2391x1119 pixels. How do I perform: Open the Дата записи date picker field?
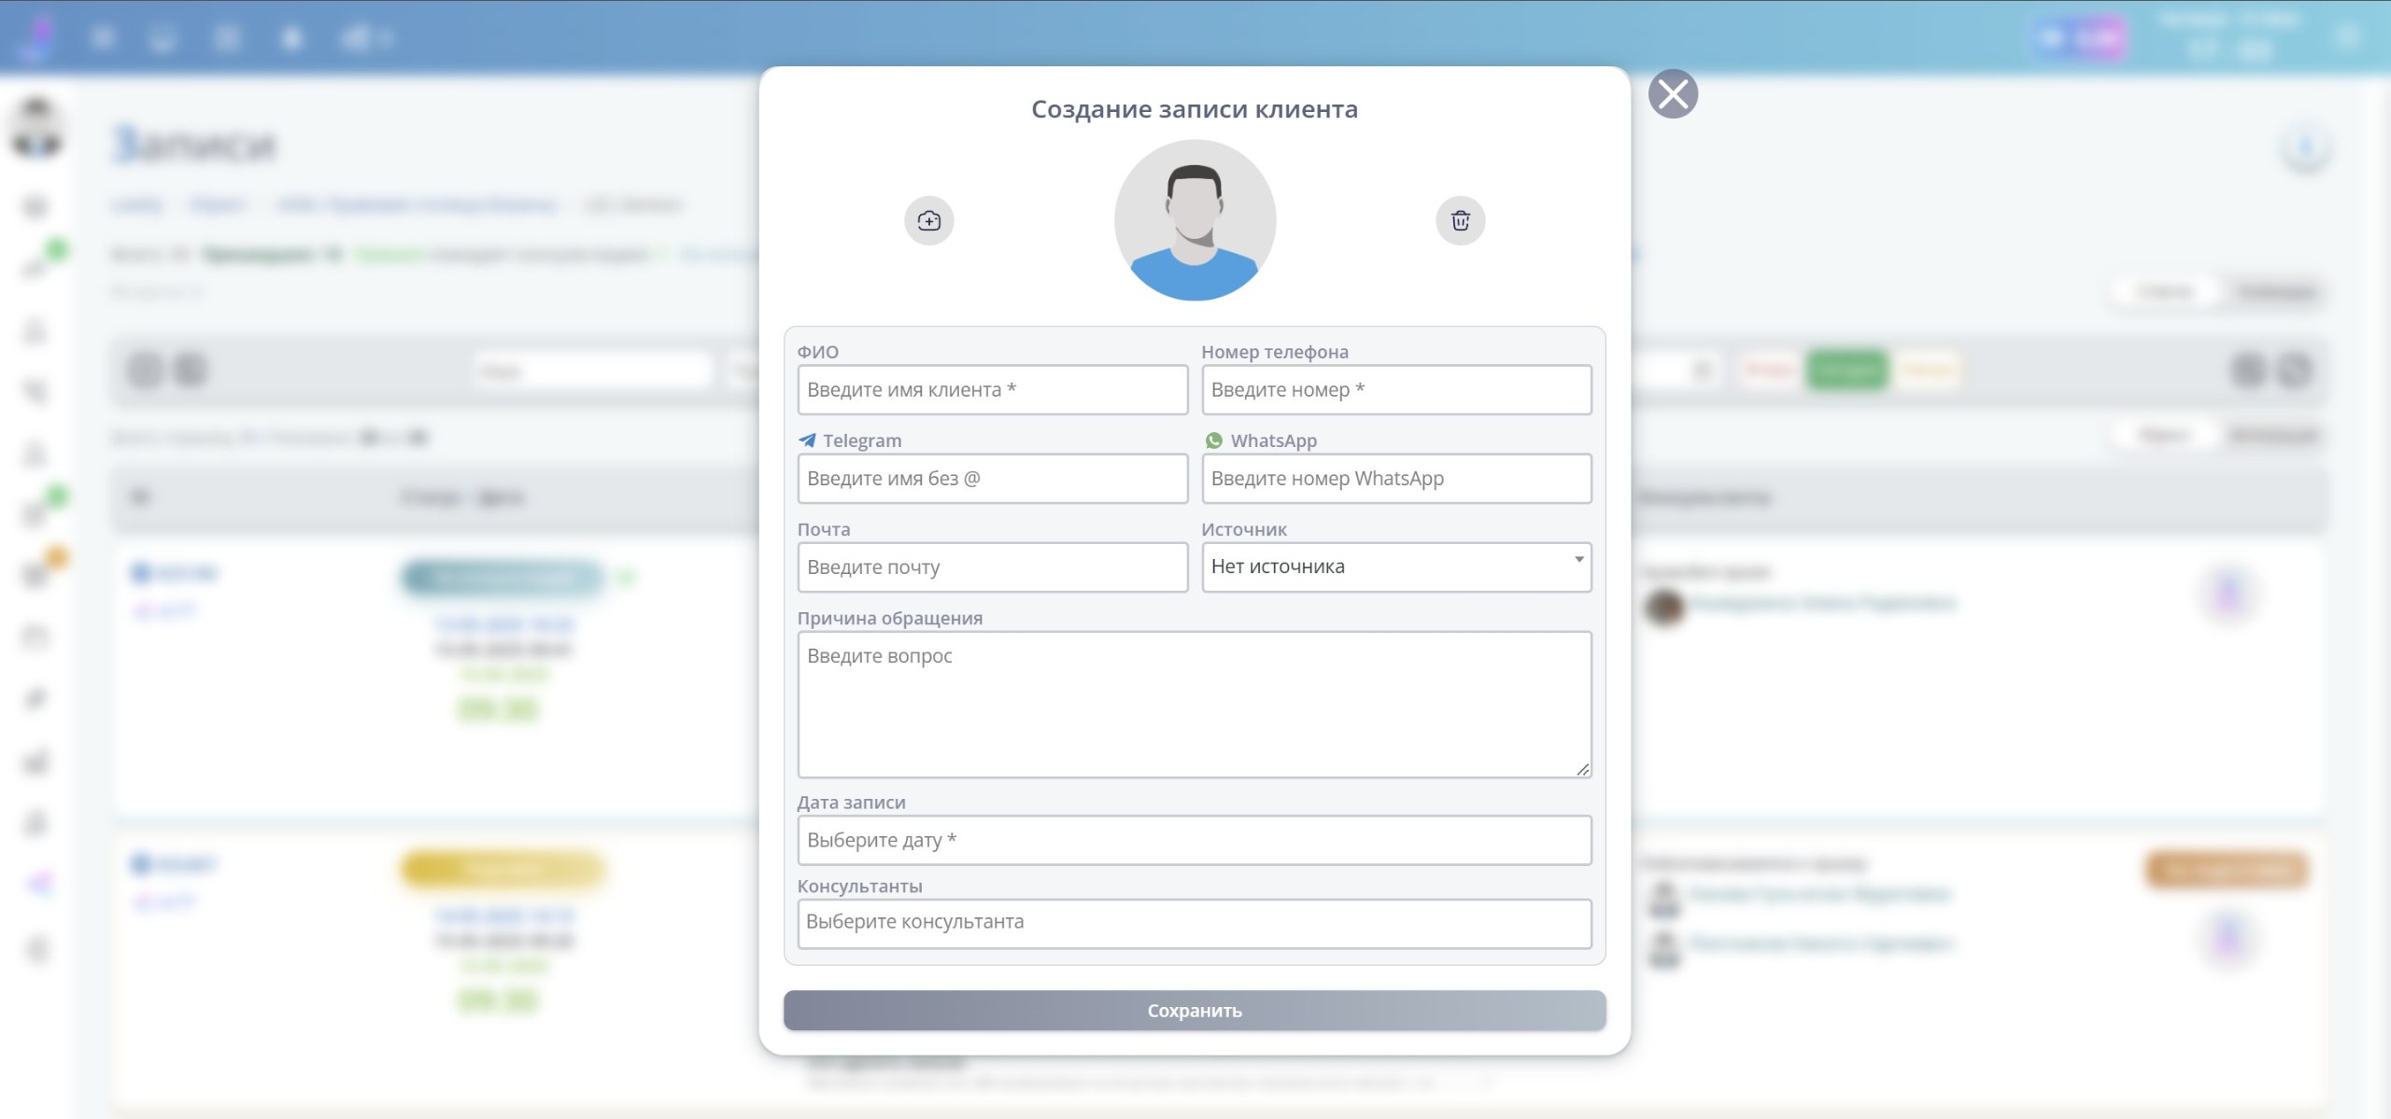(1195, 840)
